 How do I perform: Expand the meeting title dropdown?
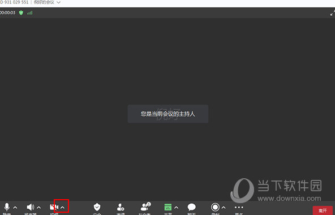pos(58,3)
